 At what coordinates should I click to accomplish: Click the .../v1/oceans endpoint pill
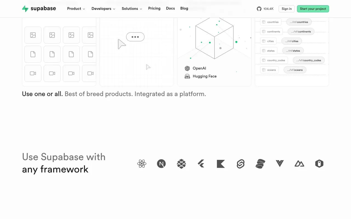[x=295, y=70]
